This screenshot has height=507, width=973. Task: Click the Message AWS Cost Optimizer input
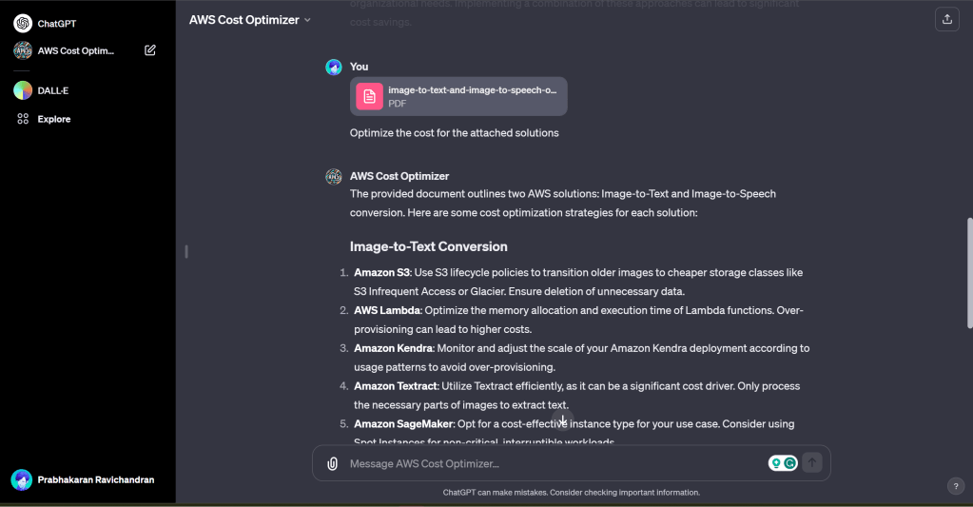point(552,463)
